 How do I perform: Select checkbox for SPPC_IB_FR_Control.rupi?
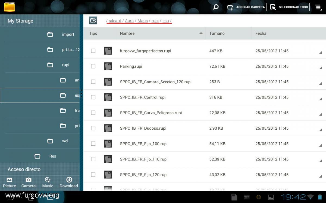(x=93, y=97)
